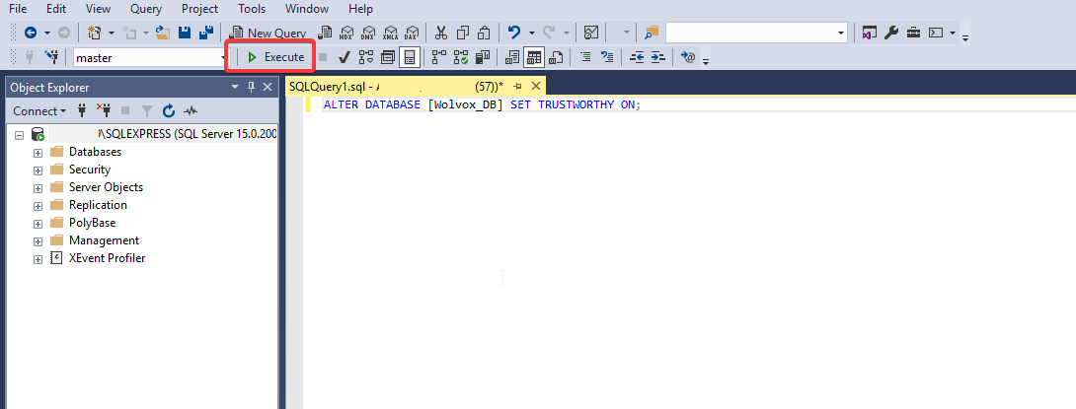Click the Undo arrow icon
1076x409 pixels.
(513, 34)
